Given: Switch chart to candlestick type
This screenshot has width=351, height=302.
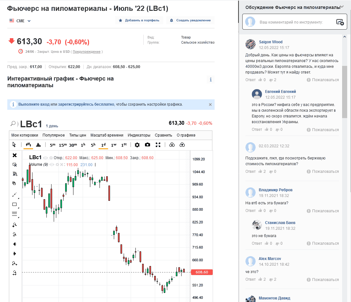Looking at the screenshot, I should [28, 145].
